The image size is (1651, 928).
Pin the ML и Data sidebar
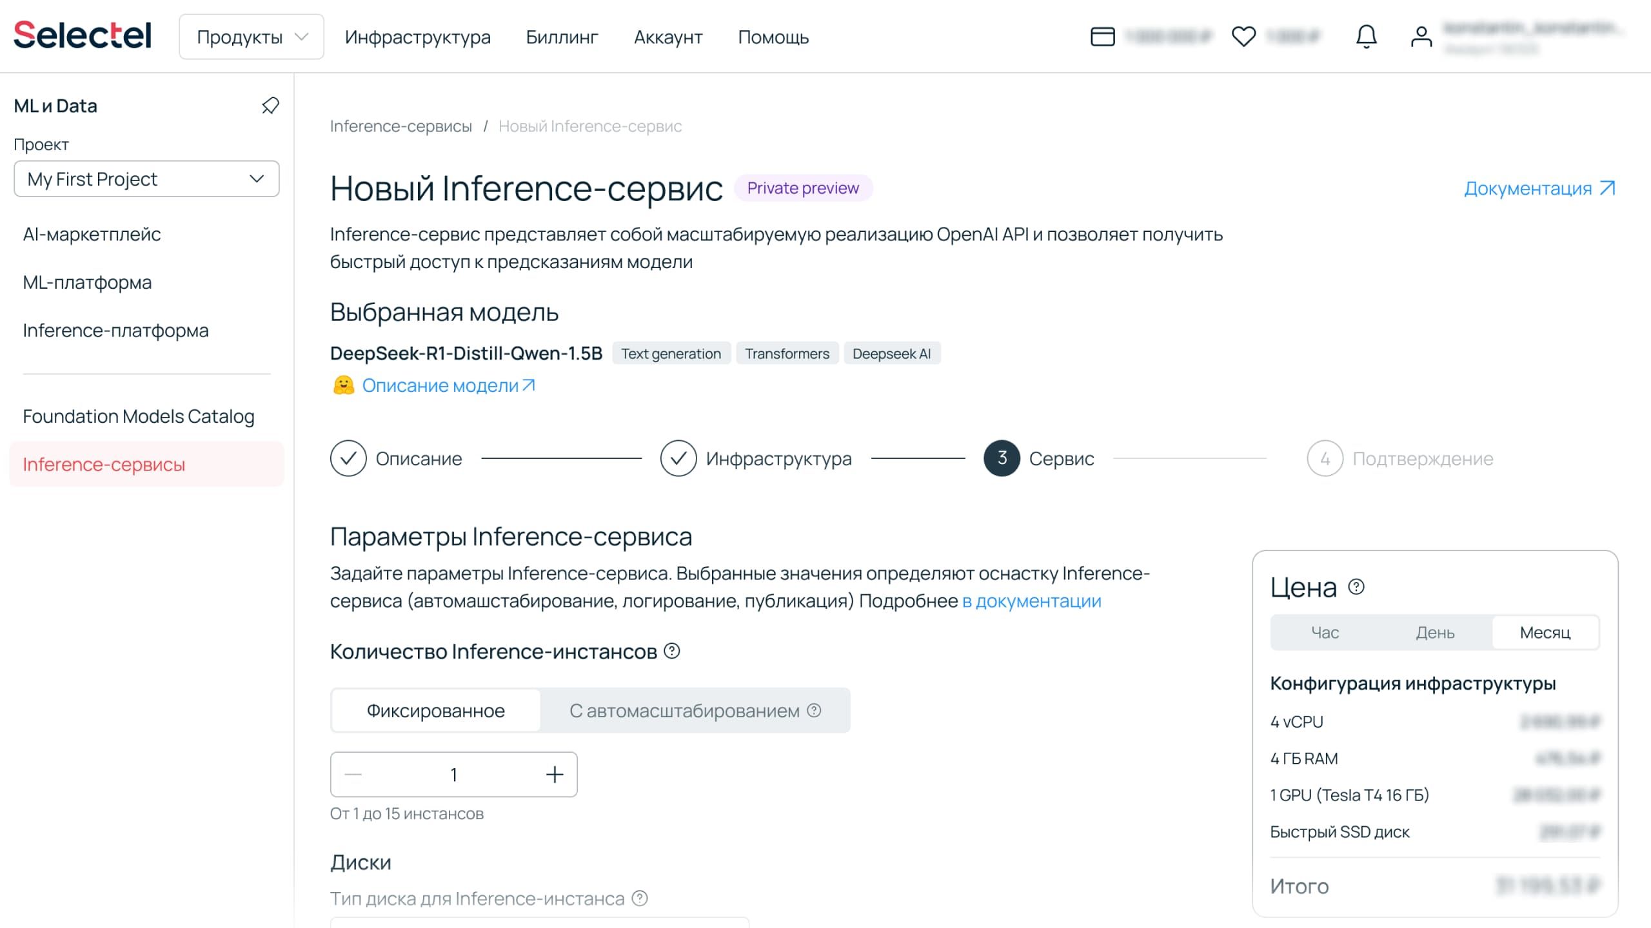coord(270,106)
